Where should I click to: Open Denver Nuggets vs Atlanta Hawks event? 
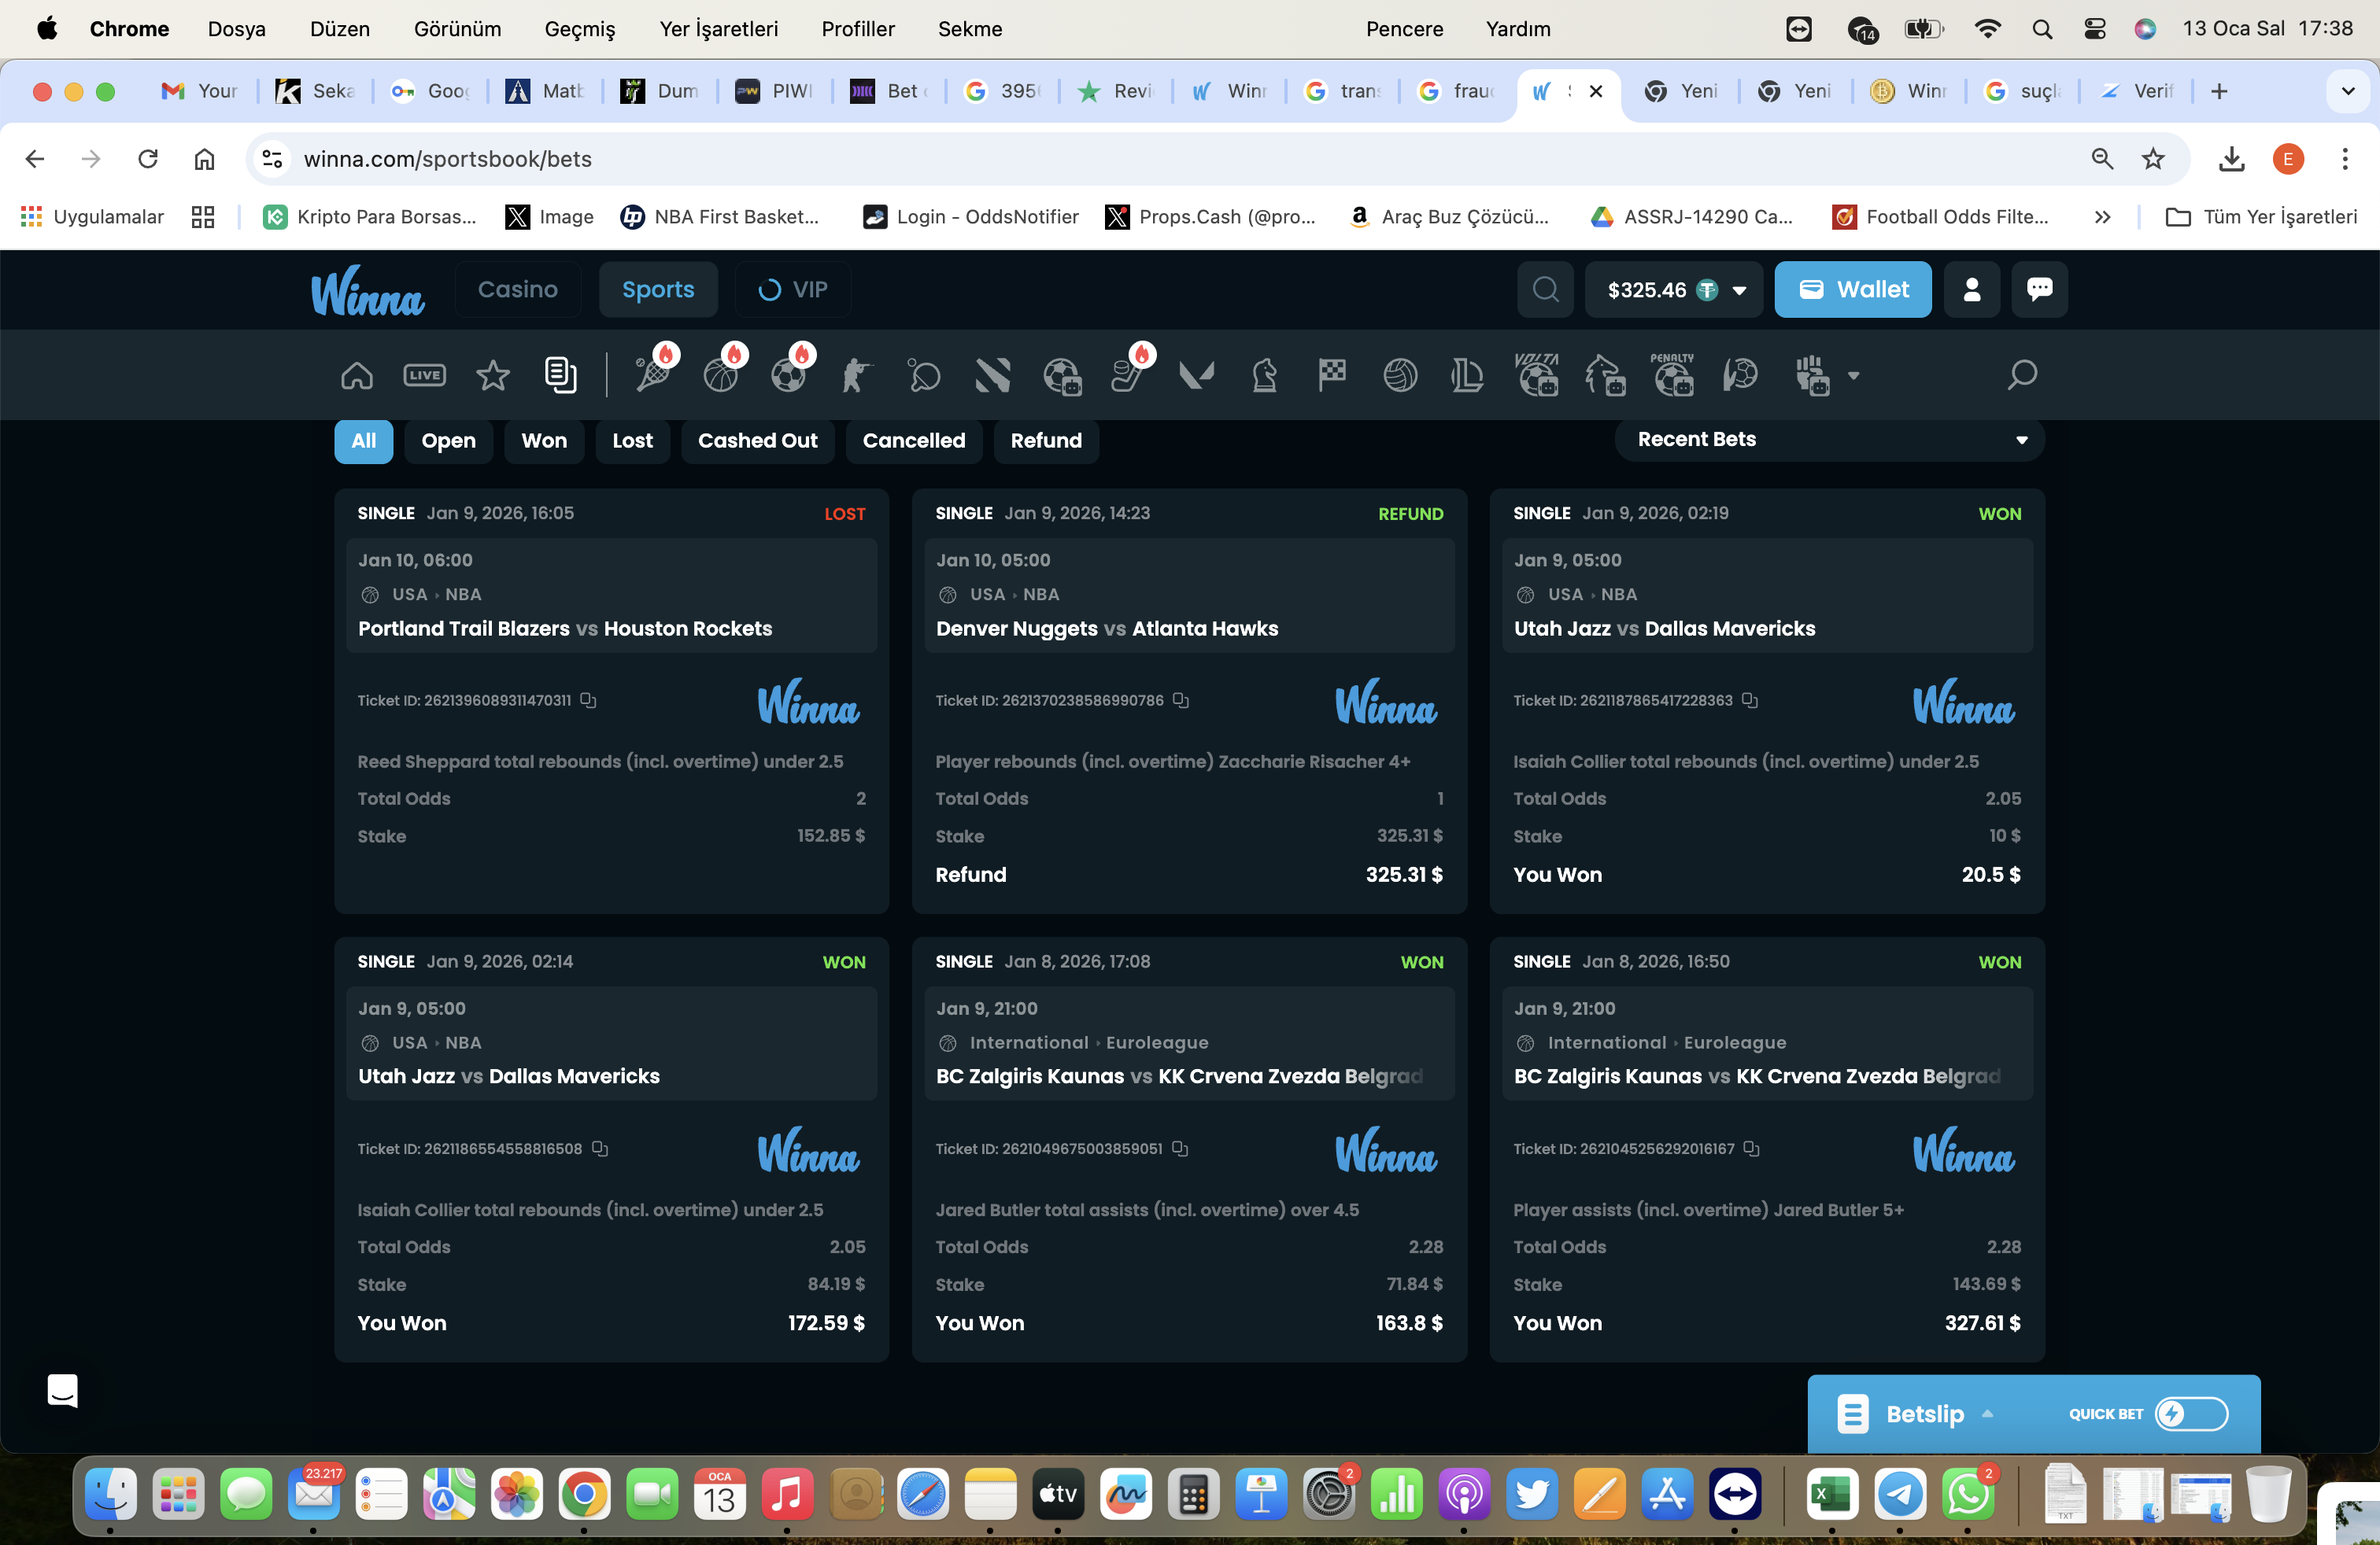point(1107,629)
